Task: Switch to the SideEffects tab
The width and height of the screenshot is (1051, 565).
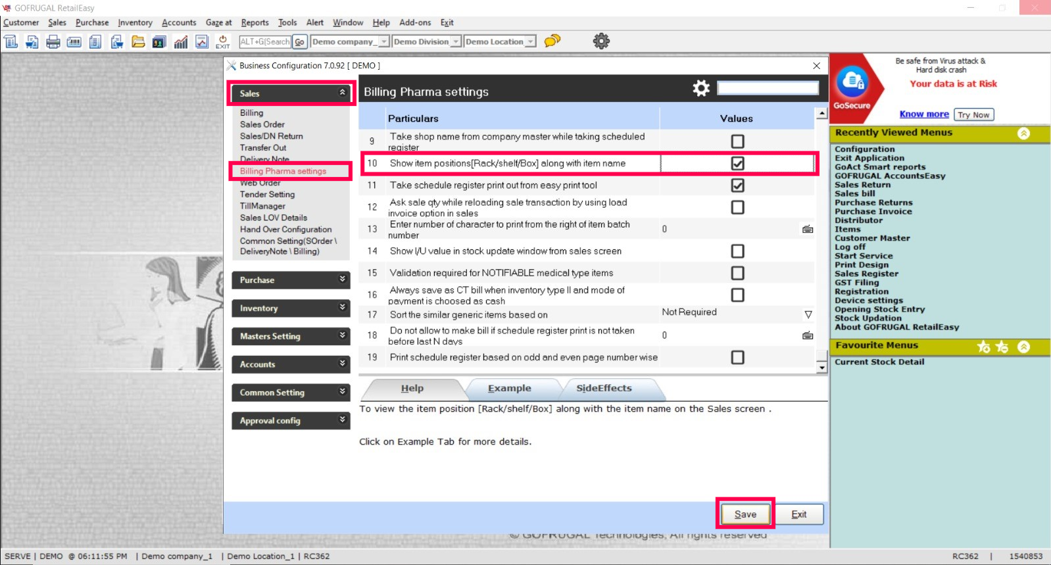Action: coord(604,388)
